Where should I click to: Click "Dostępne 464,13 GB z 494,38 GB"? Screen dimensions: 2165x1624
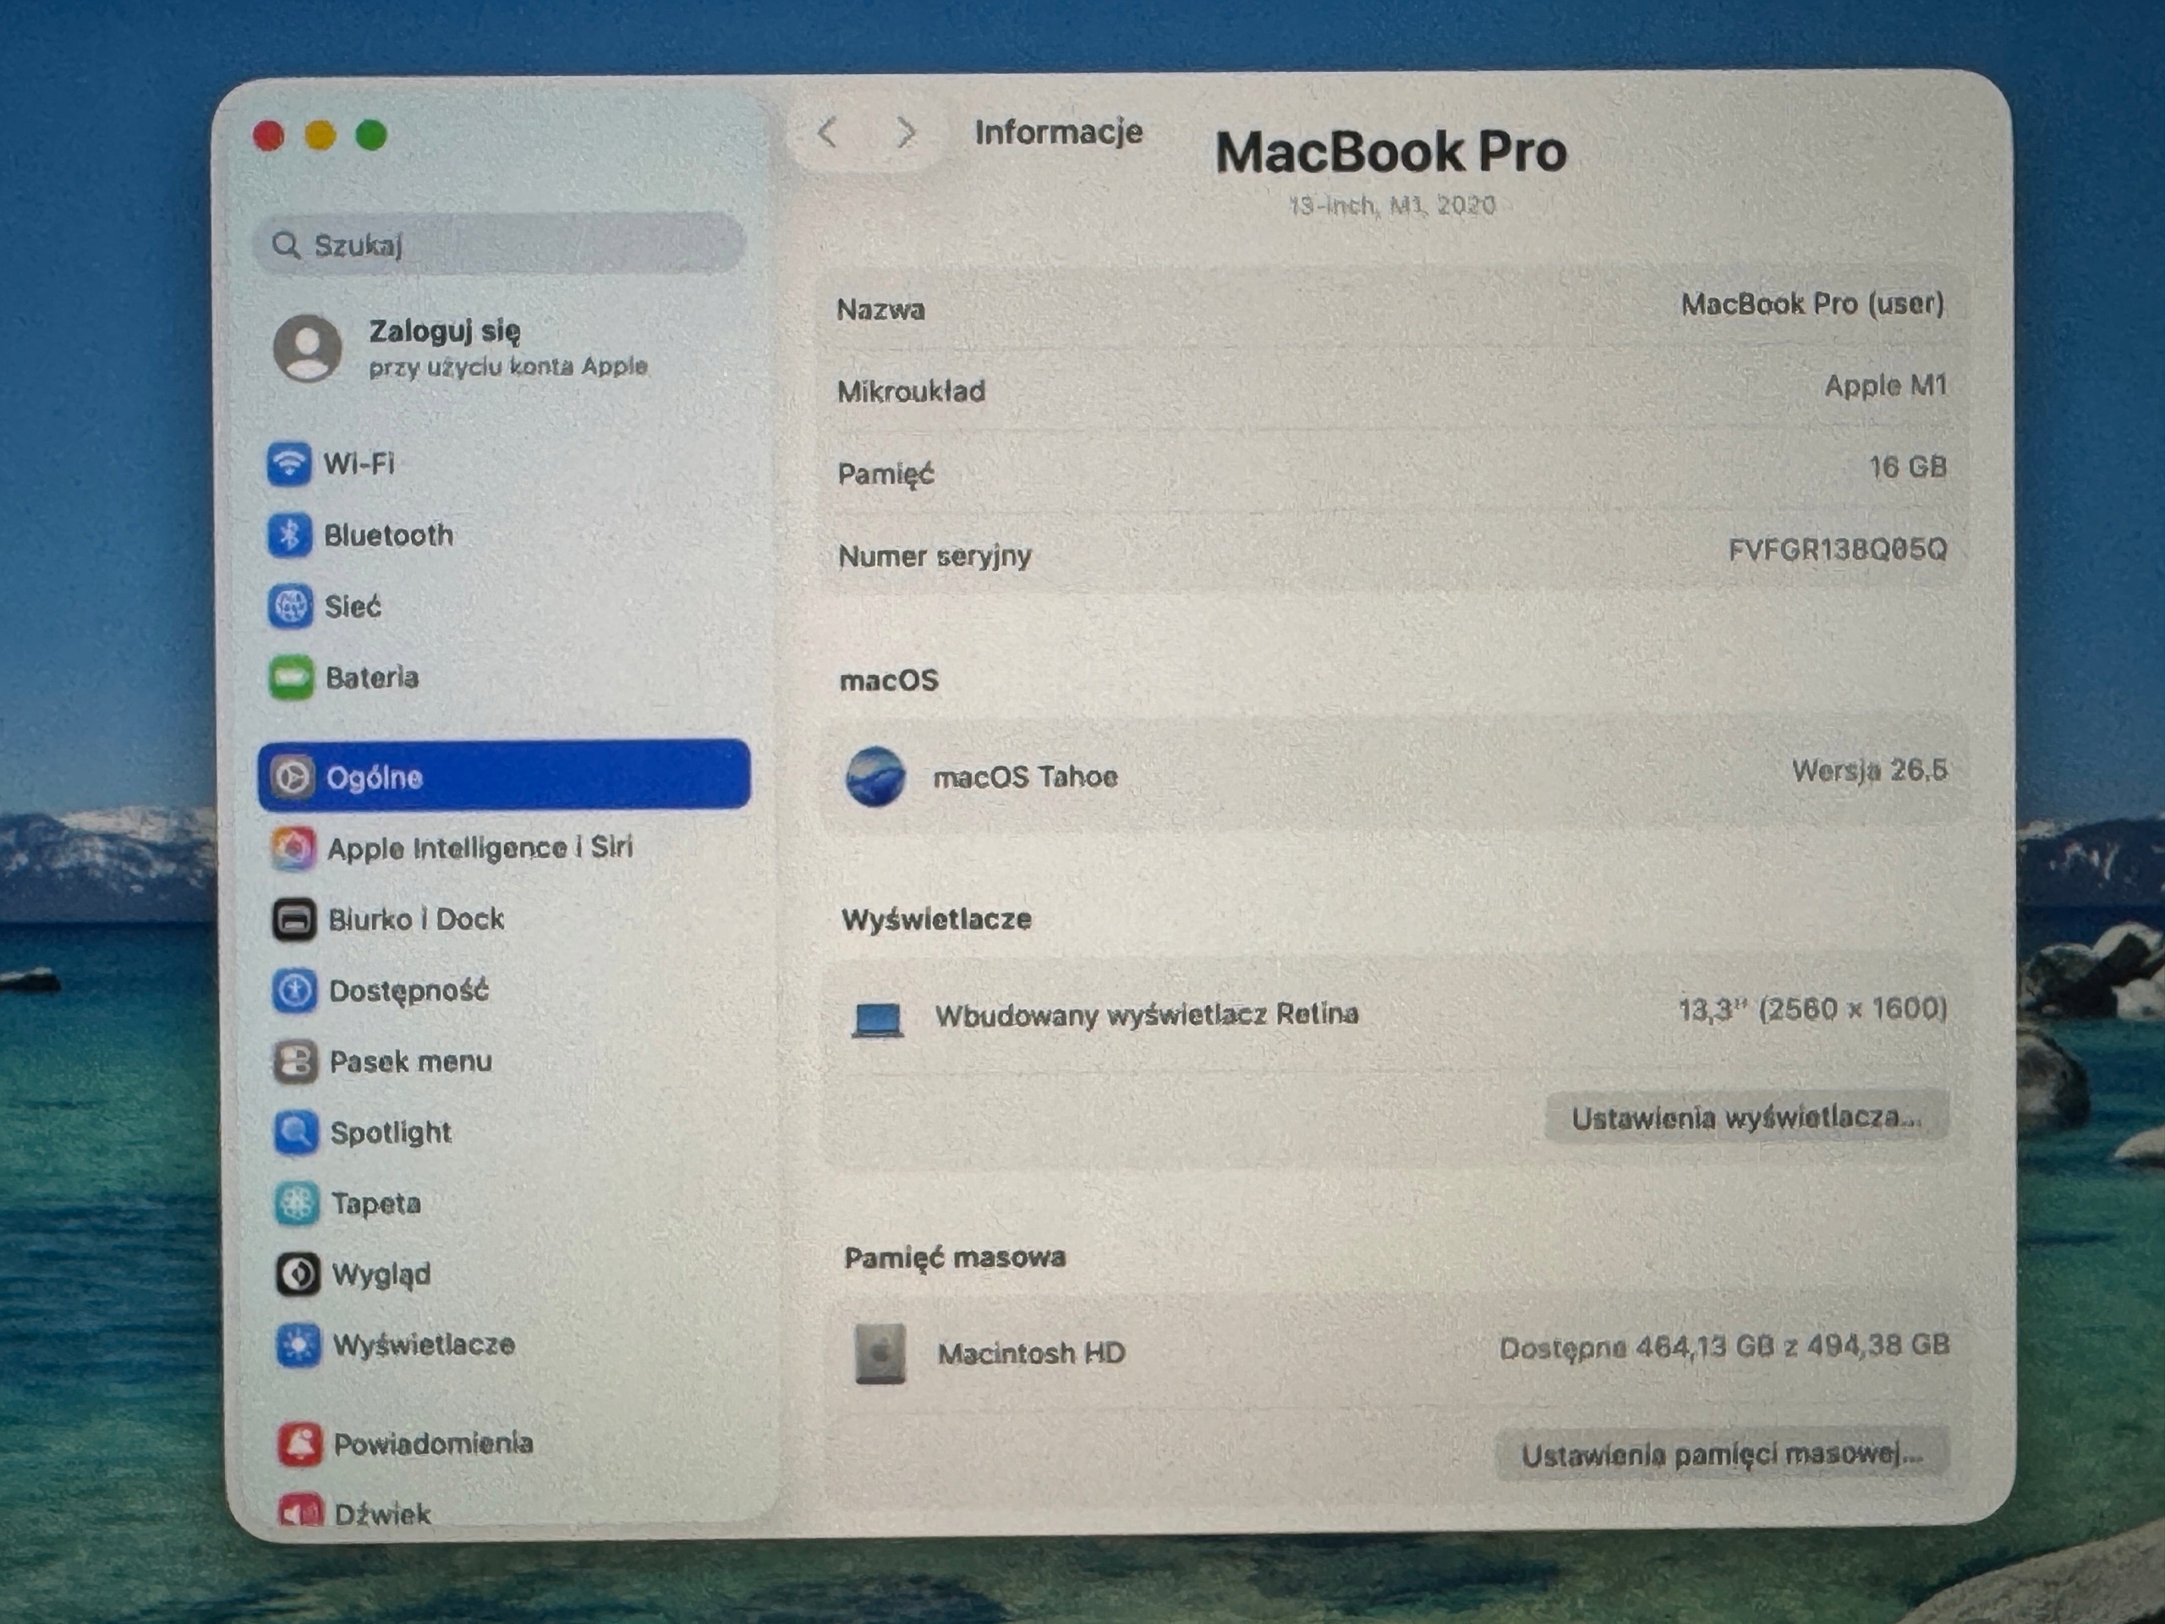(x=1724, y=1347)
